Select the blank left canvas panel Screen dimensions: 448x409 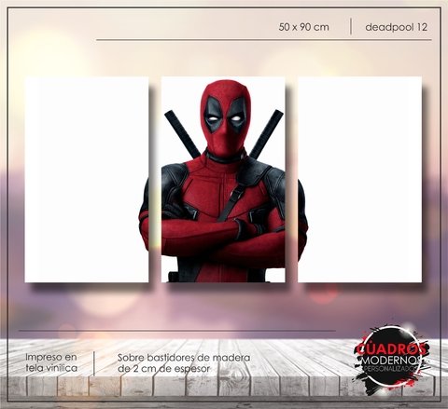[87, 180]
